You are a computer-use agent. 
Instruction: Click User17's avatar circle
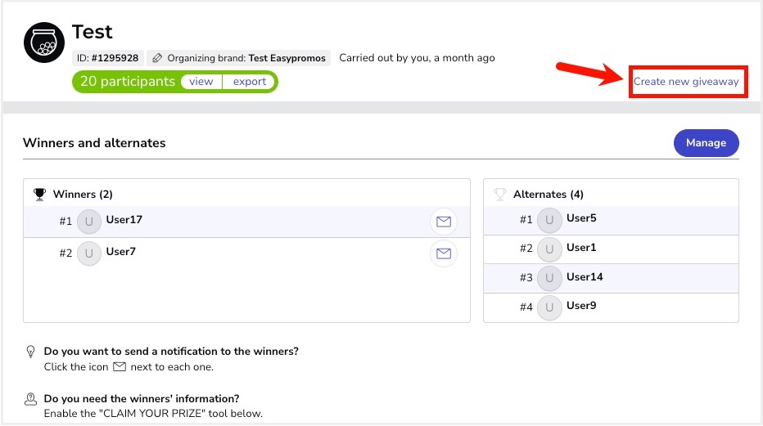tap(89, 222)
